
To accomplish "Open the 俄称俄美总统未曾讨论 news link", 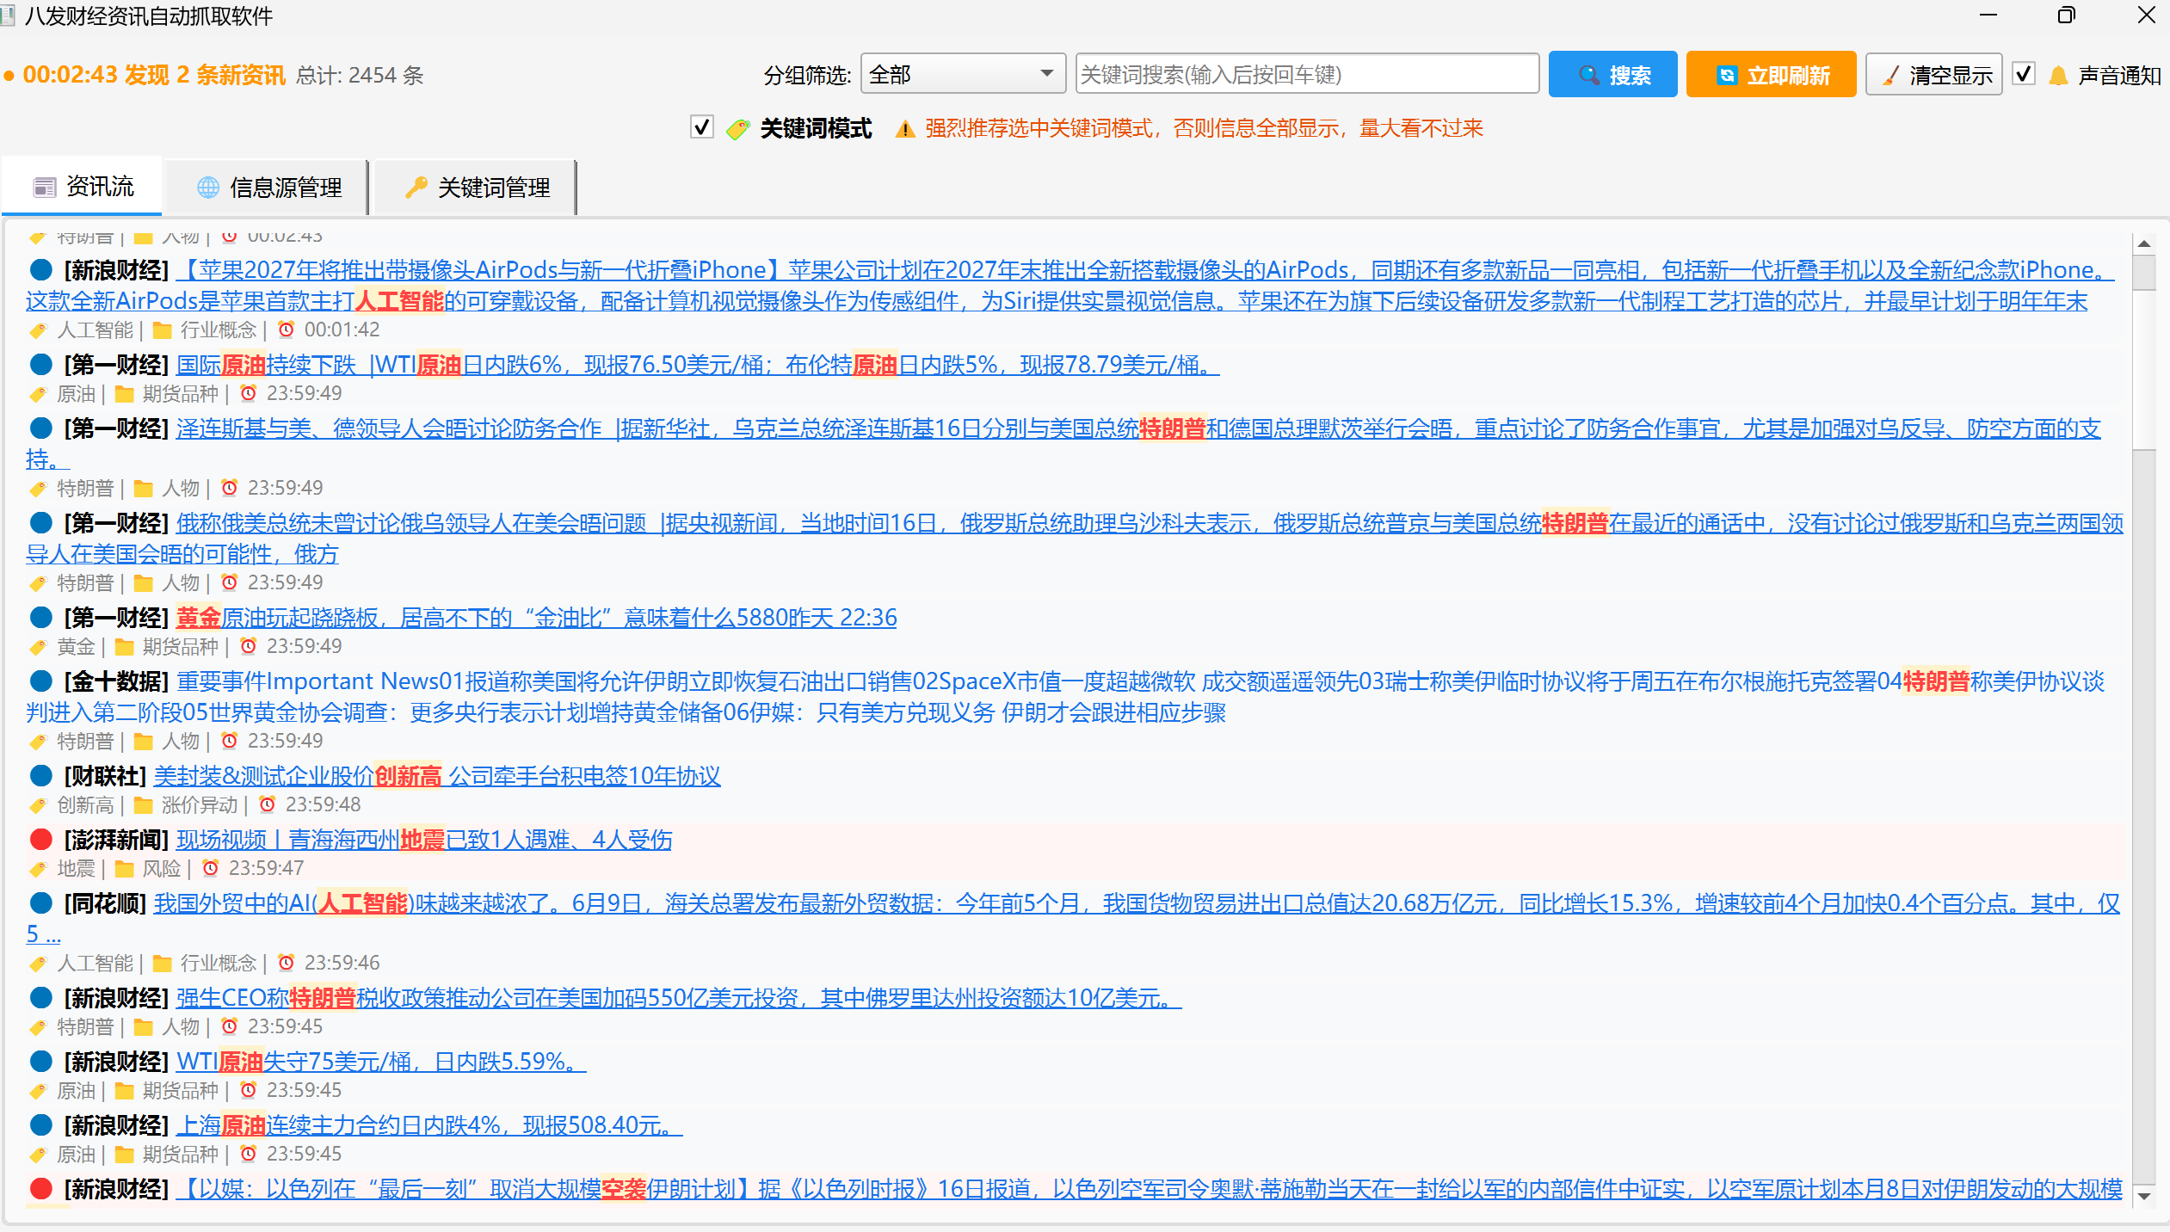I will pos(1075,539).
